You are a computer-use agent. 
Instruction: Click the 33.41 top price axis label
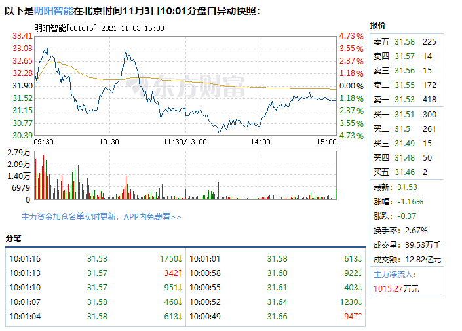(x=22, y=36)
